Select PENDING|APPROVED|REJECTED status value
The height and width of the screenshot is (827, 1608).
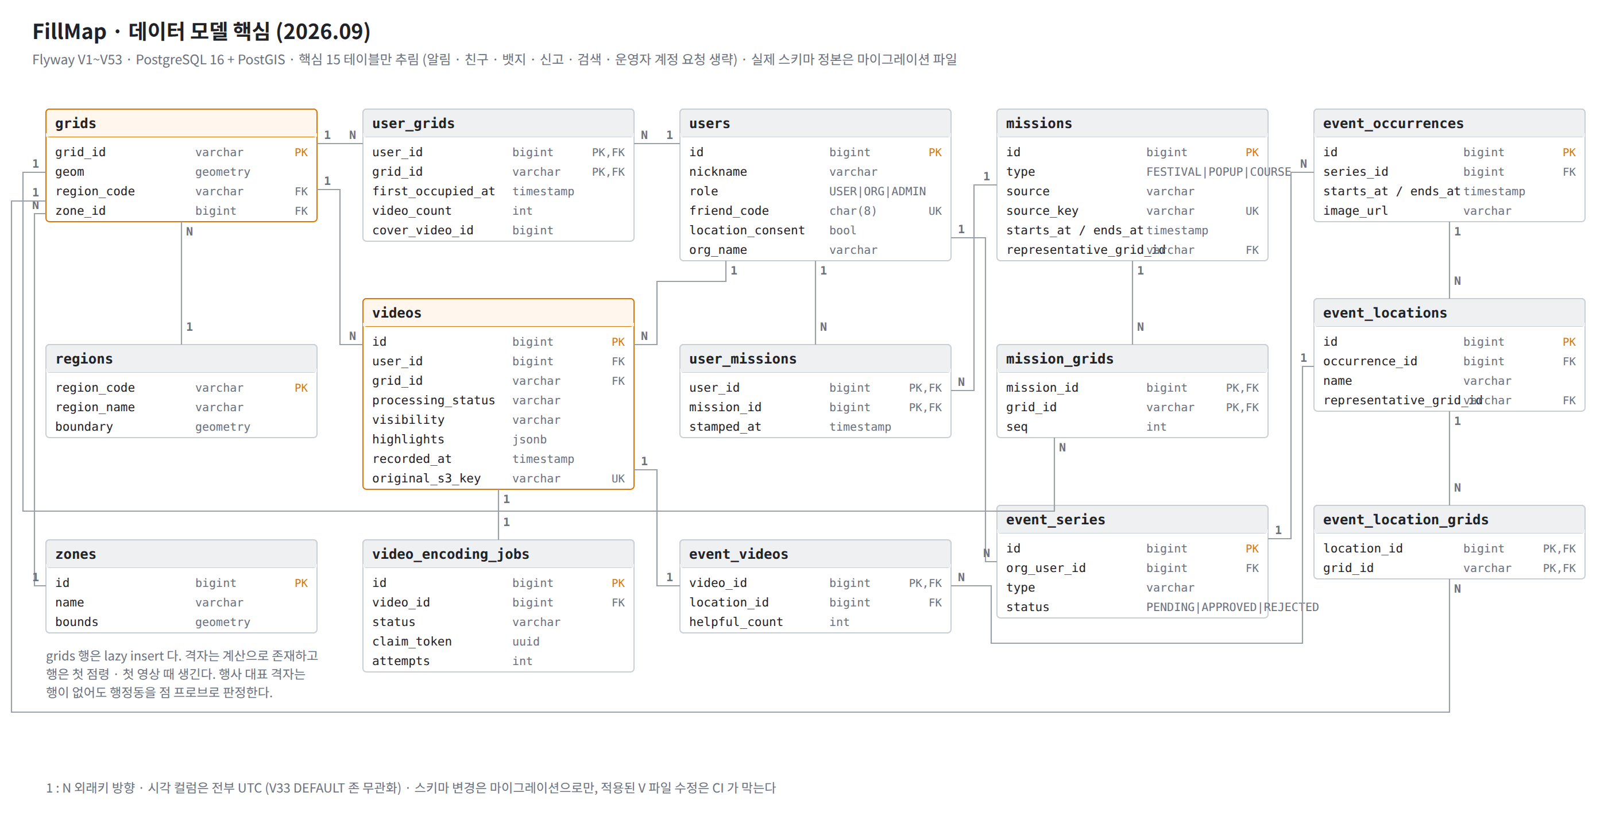click(x=1232, y=606)
